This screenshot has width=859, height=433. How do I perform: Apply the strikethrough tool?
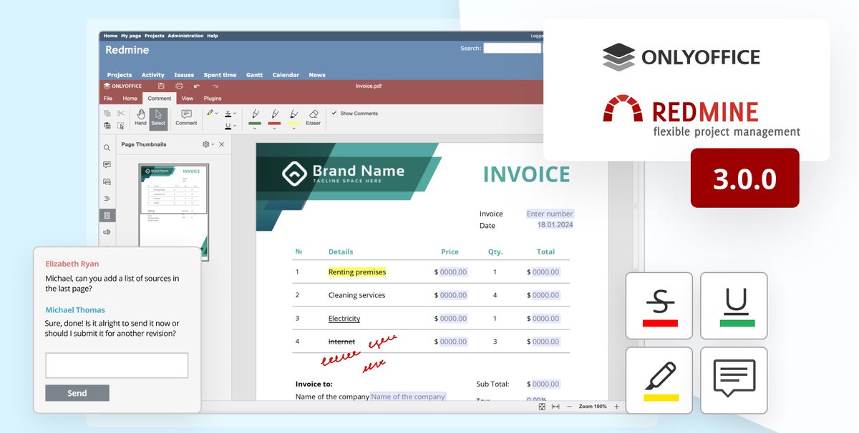(x=228, y=113)
